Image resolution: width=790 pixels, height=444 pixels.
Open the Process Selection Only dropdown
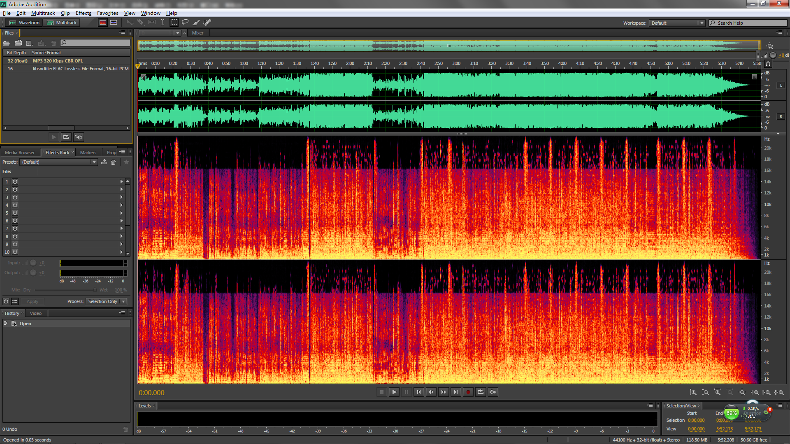pyautogui.click(x=106, y=301)
